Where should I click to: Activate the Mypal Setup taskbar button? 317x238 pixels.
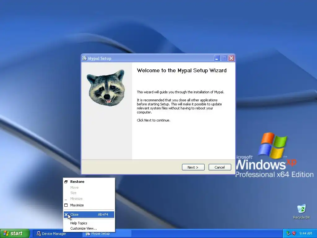tap(107, 234)
